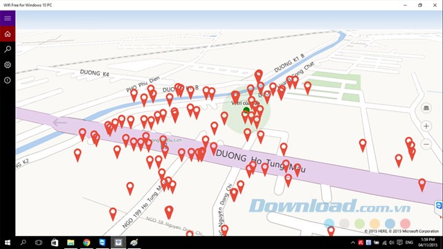
Task: Open the red tray icon
Action: point(361,243)
